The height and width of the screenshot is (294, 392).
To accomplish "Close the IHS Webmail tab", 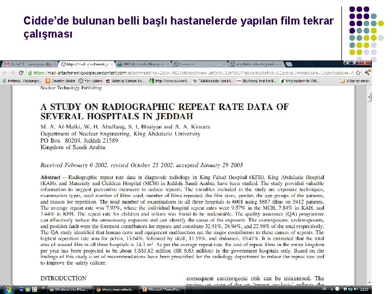I will tap(168, 64).
